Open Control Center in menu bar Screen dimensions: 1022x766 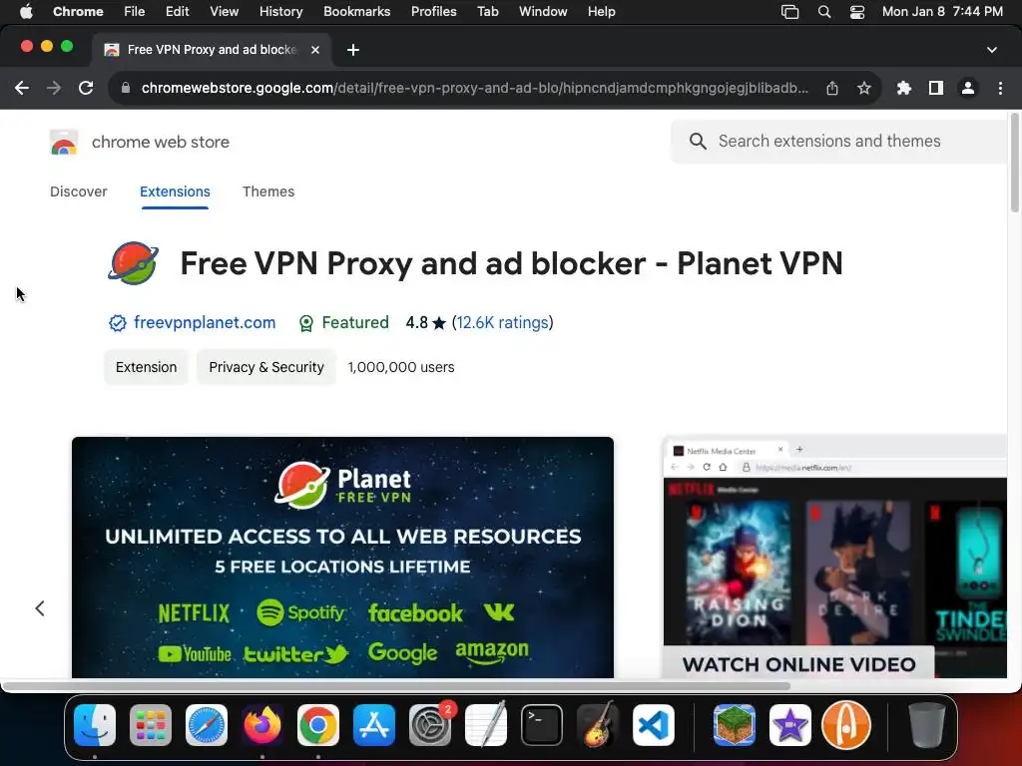857,12
